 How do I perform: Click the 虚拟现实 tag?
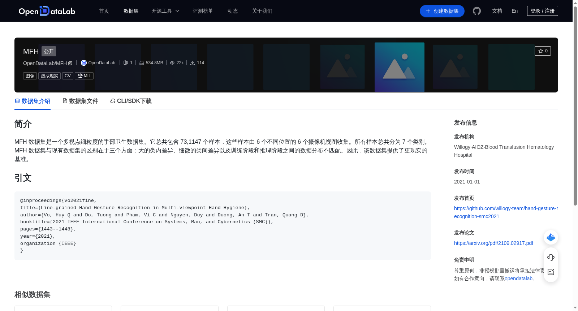49,76
